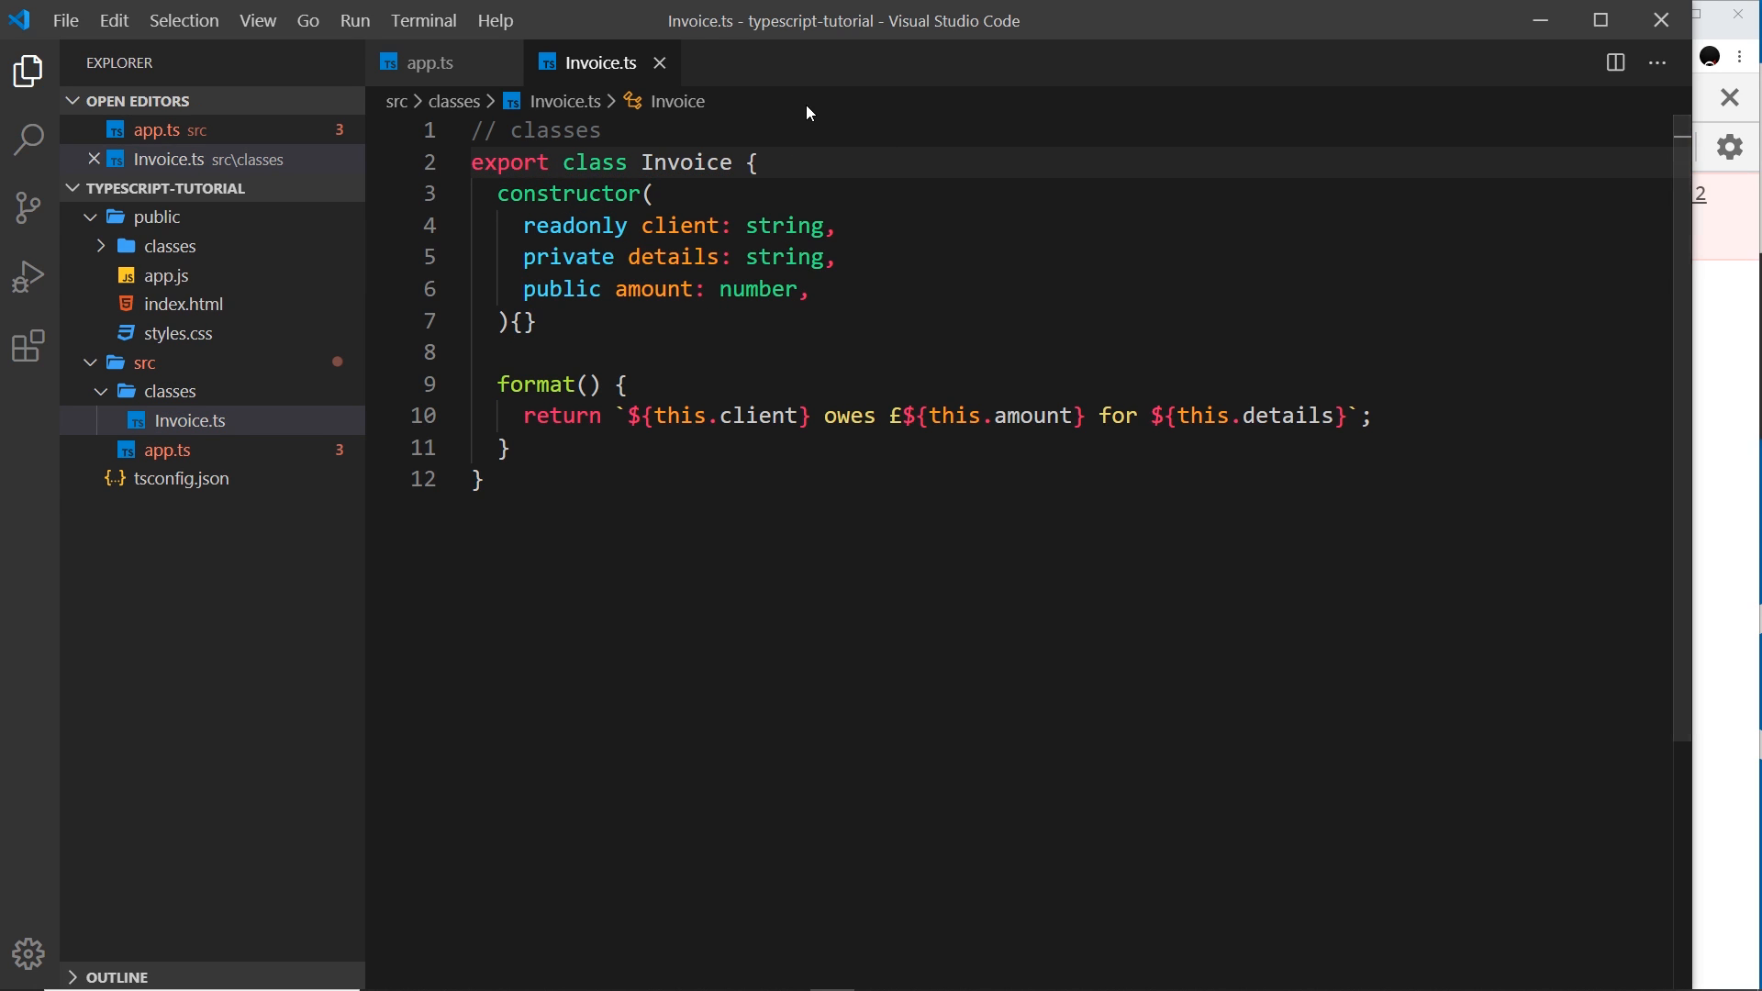Click the Split Editor Right icon
Screen dimensions: 1762x991
[x=1615, y=62]
